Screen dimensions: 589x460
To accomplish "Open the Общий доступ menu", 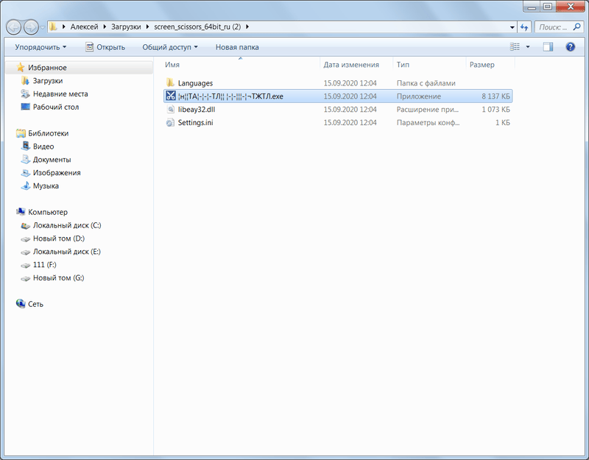I will tap(170, 47).
